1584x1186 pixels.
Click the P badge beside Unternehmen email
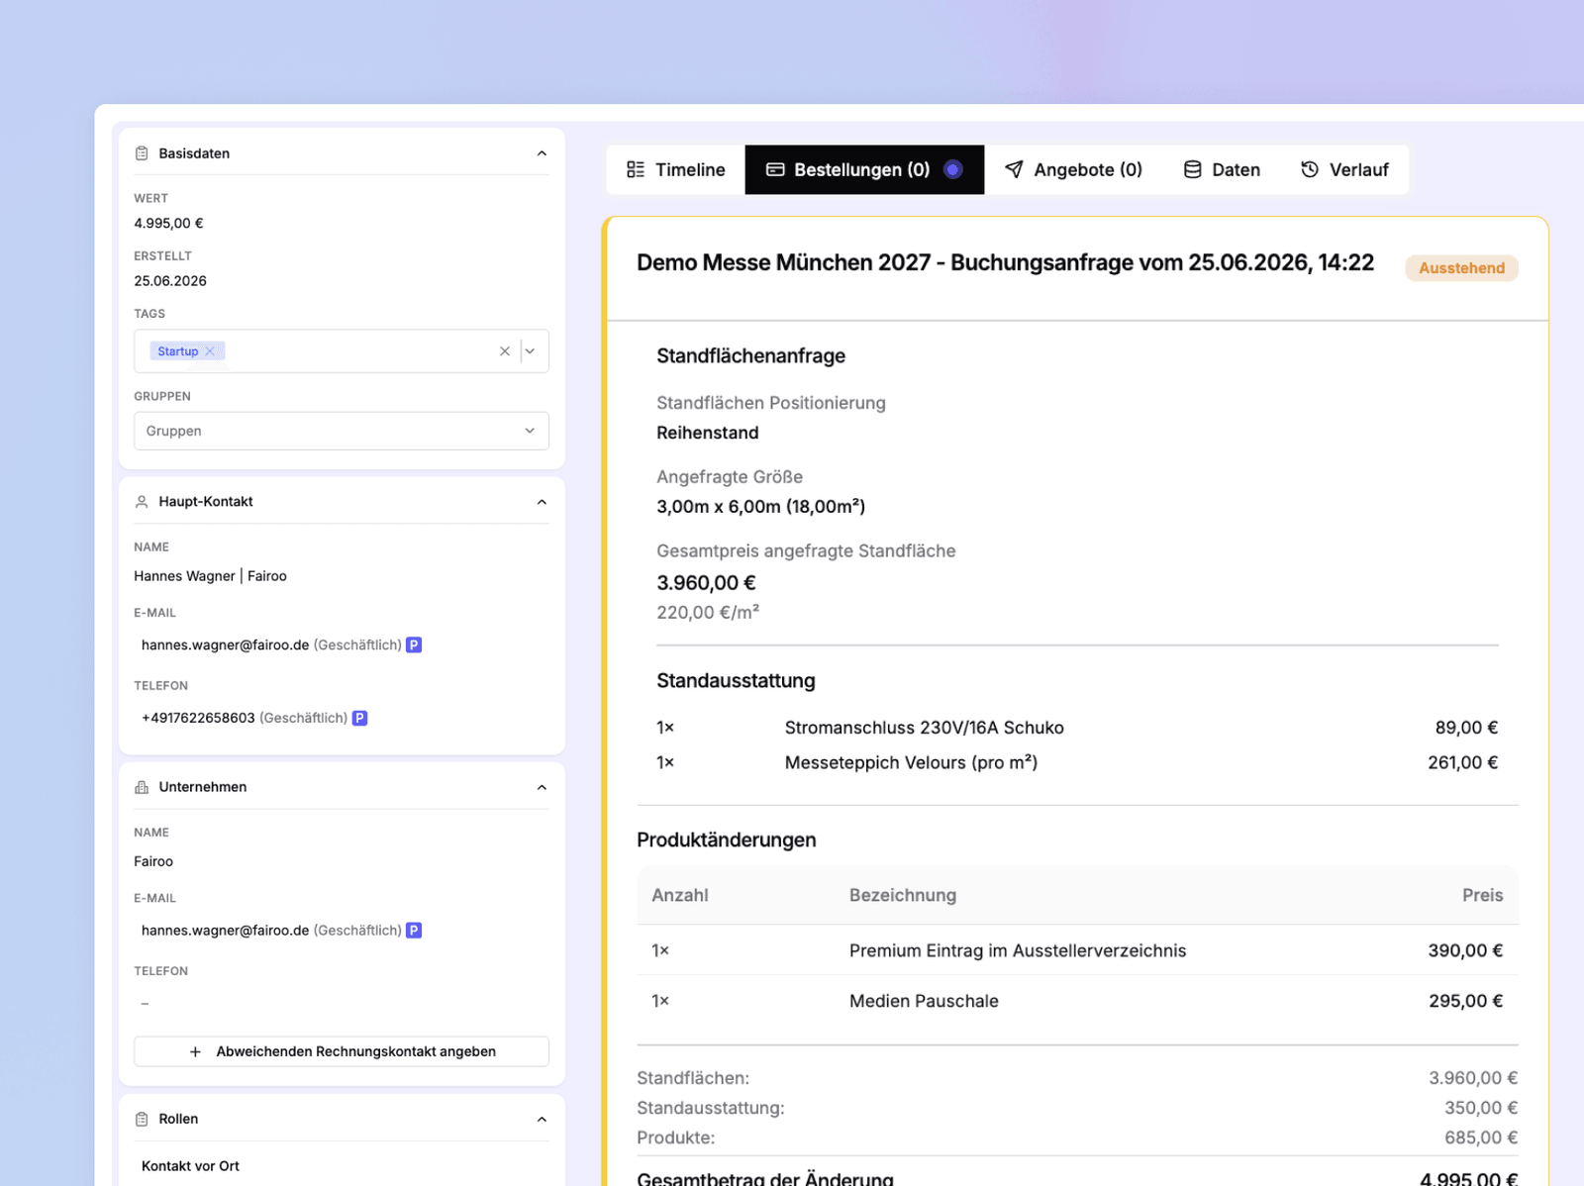(x=414, y=931)
